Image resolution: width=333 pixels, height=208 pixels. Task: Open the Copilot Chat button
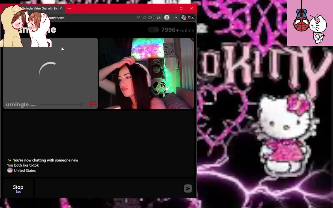click(188, 18)
